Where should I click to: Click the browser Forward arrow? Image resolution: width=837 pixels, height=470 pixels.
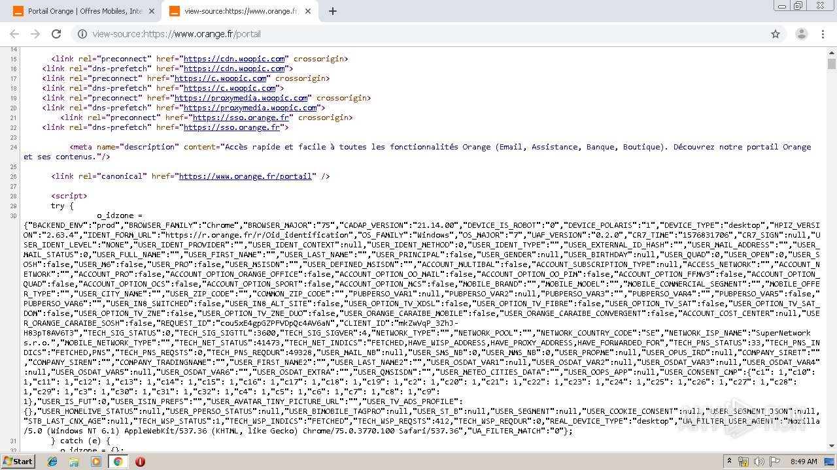coord(35,34)
